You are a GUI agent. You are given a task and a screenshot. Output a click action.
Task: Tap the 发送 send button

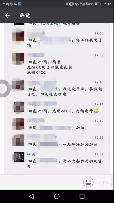tap(105, 182)
